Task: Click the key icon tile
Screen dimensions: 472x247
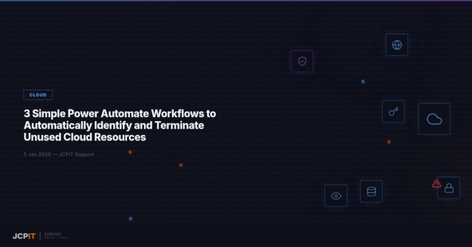Action: (x=393, y=112)
